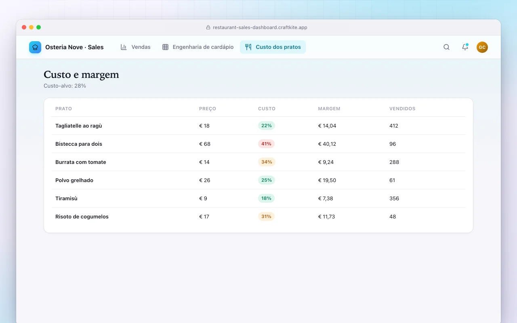Image resolution: width=517 pixels, height=323 pixels.
Task: Click the orange 34% cost badge
Action: tap(267, 162)
